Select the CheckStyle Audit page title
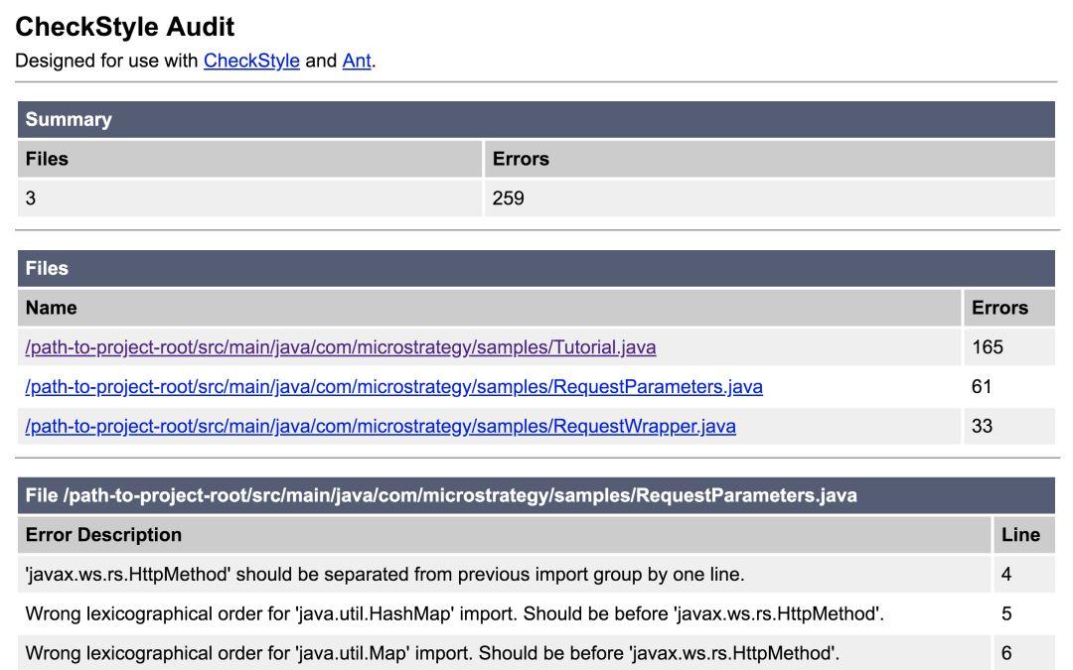This screenshot has height=670, width=1073. 124,27
